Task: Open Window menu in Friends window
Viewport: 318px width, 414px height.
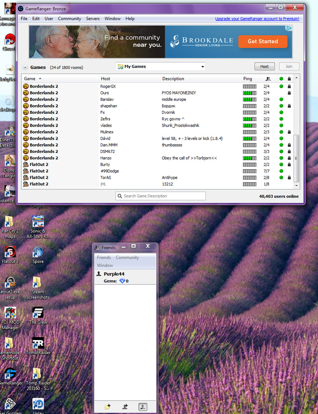Action: point(105,265)
